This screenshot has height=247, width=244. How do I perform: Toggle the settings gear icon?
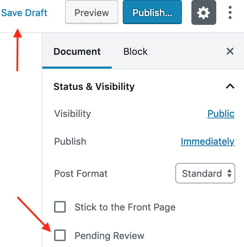203,13
